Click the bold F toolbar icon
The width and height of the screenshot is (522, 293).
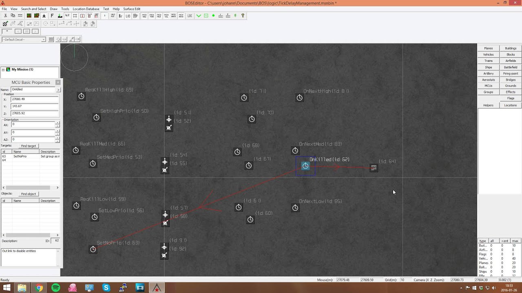(52, 15)
